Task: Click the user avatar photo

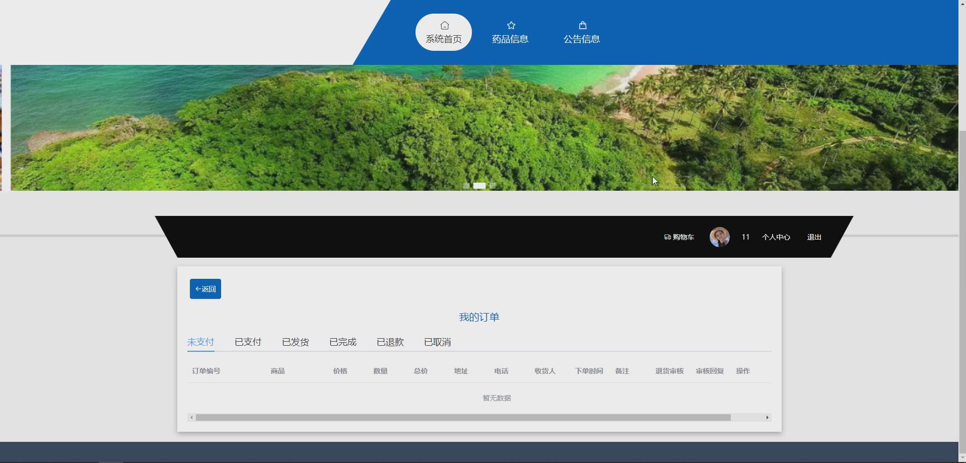Action: (x=720, y=237)
